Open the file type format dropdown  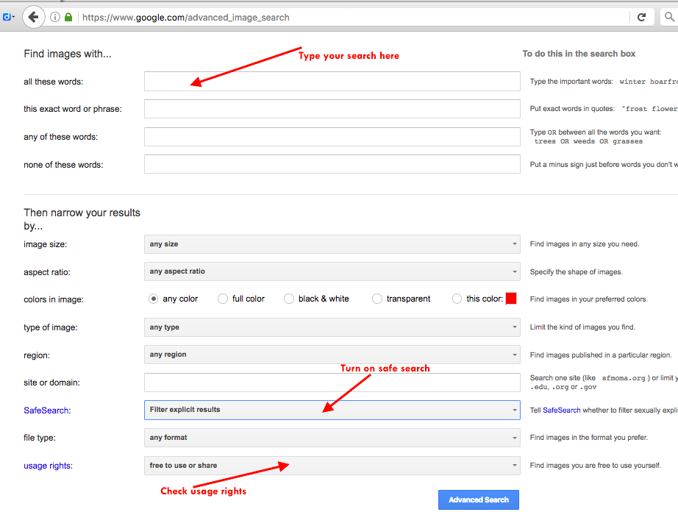(332, 438)
